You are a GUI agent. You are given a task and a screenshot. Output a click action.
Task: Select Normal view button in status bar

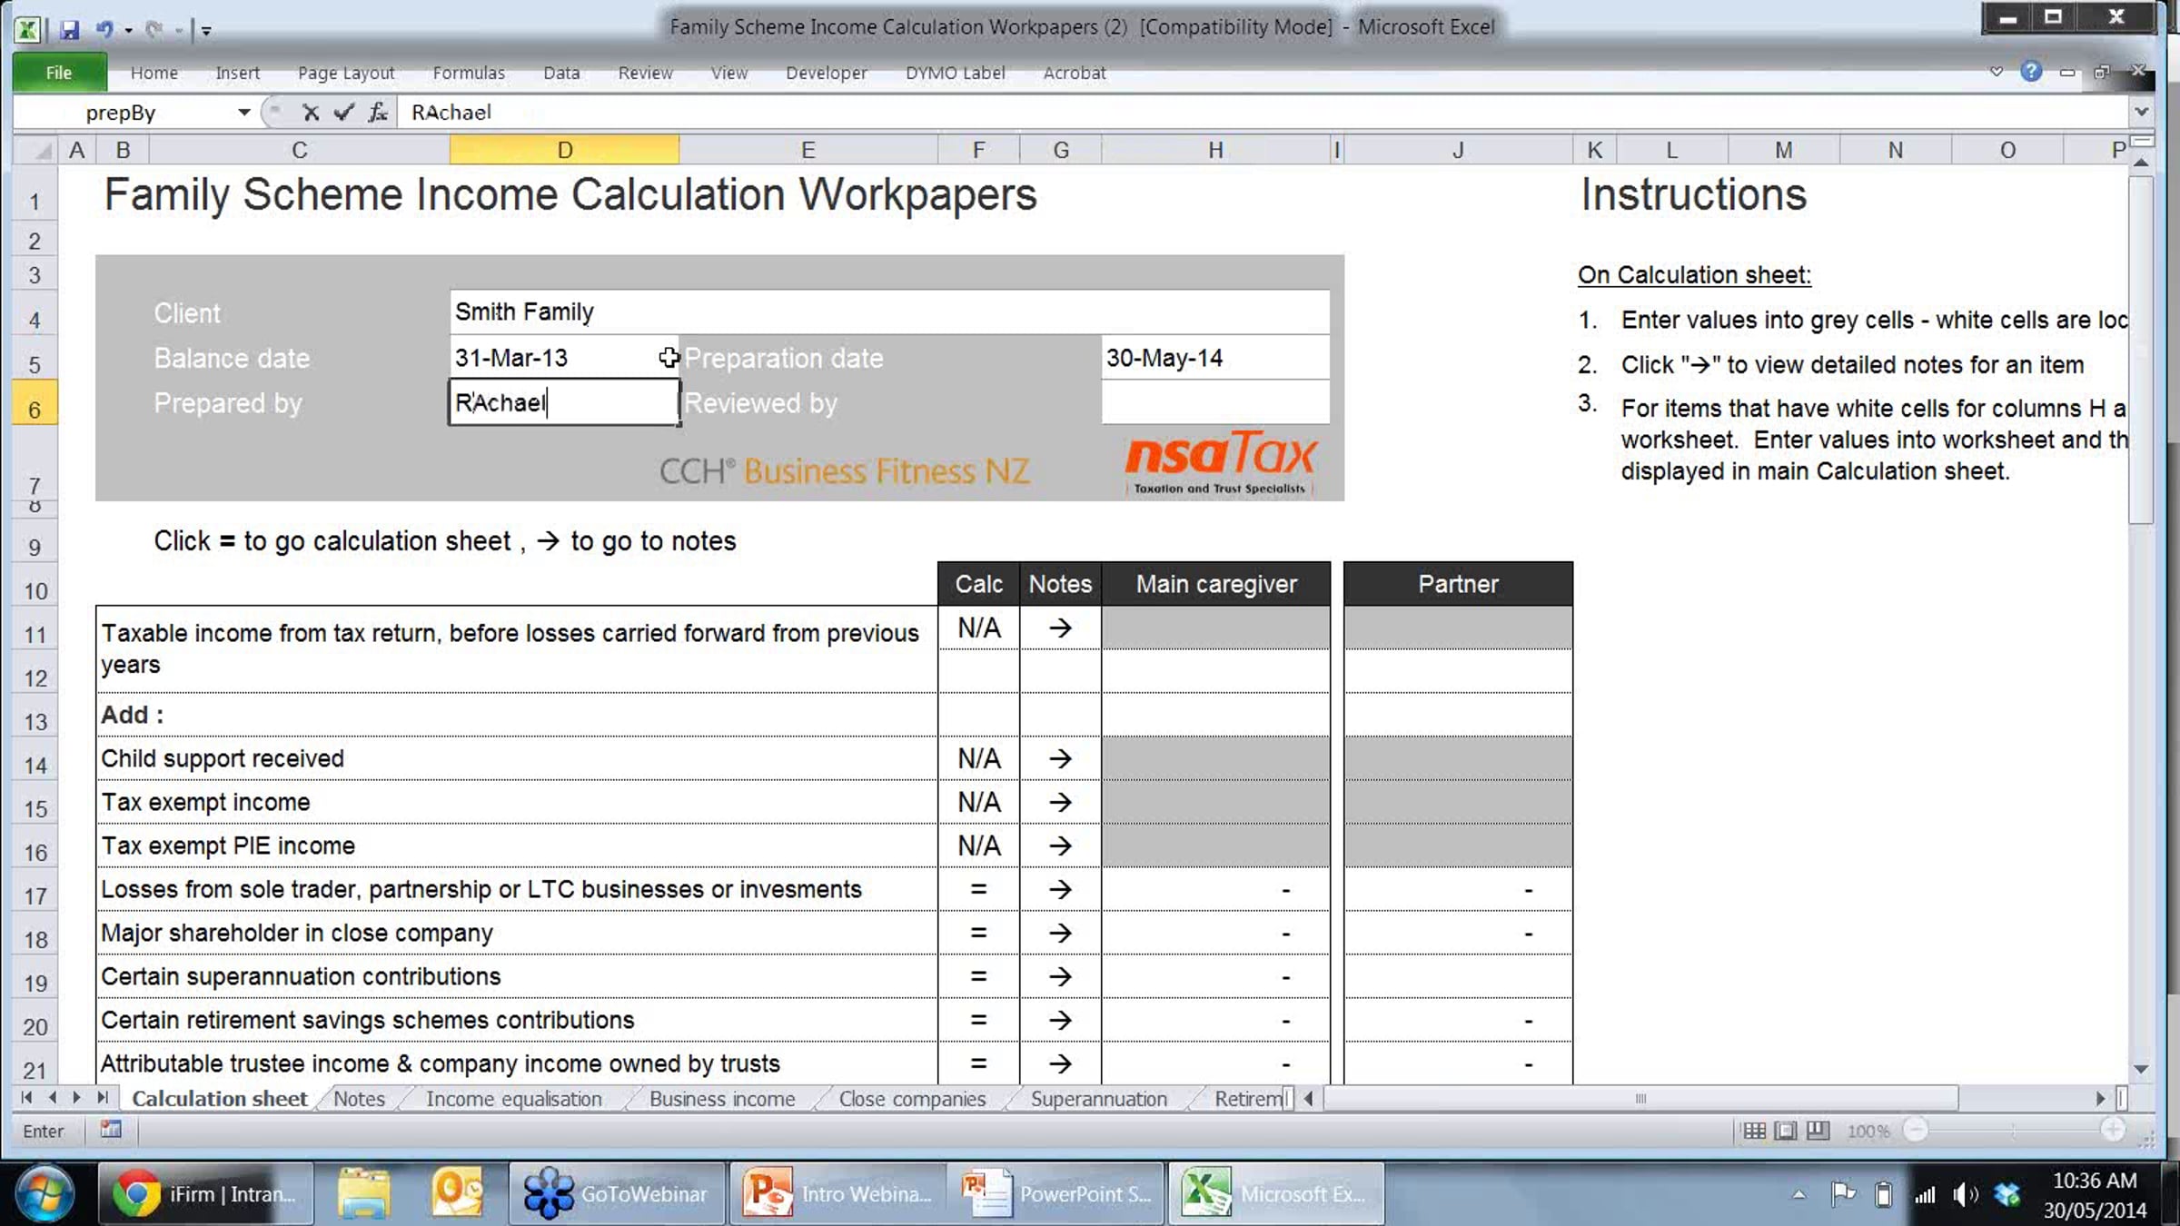1754,1131
